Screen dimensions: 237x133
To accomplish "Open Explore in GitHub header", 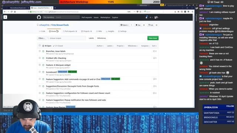I will click(x=115, y=17).
